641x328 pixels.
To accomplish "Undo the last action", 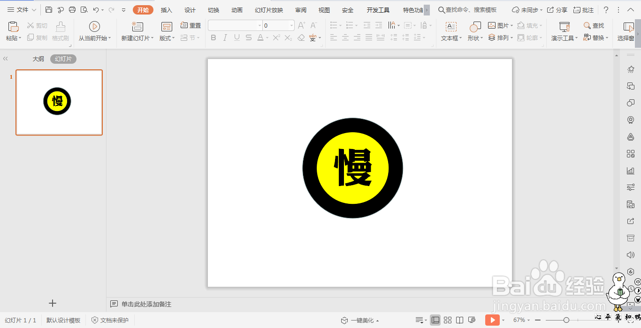I will tap(96, 10).
